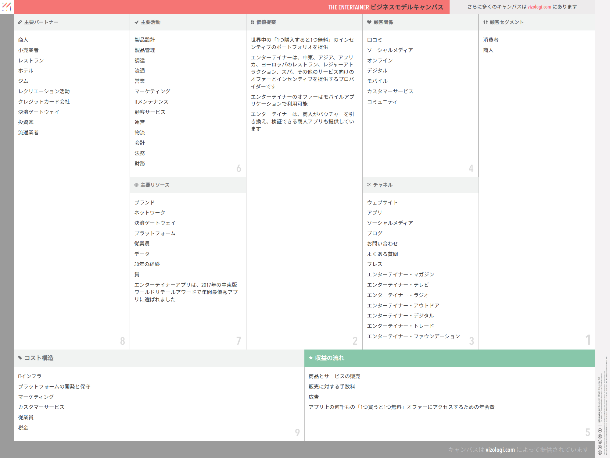Click the people icon beside 顧客セグメント

click(x=485, y=22)
